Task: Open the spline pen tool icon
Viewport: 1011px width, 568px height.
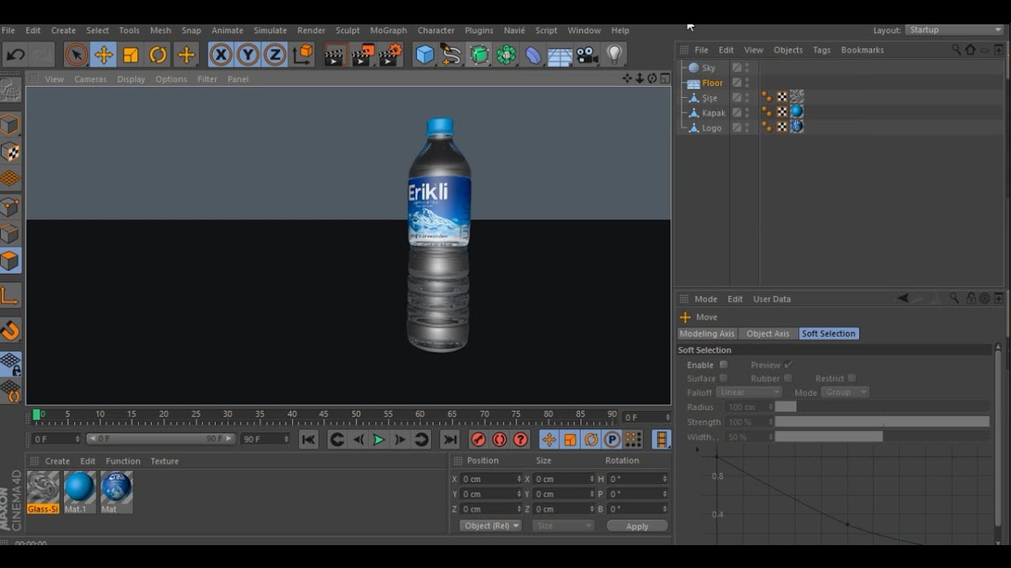Action: (452, 54)
